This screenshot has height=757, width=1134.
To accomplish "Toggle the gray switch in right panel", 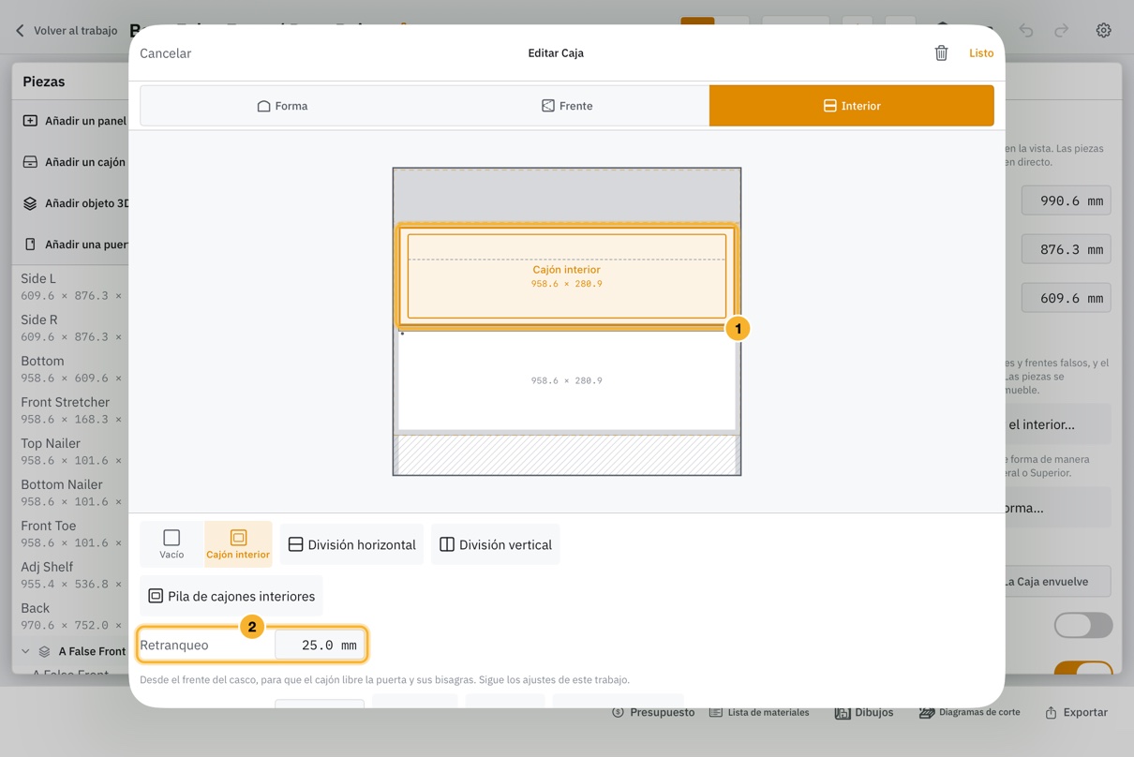I will pos(1083,625).
